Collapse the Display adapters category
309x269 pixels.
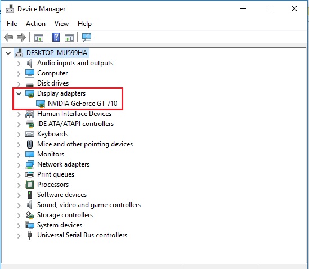[x=19, y=93]
